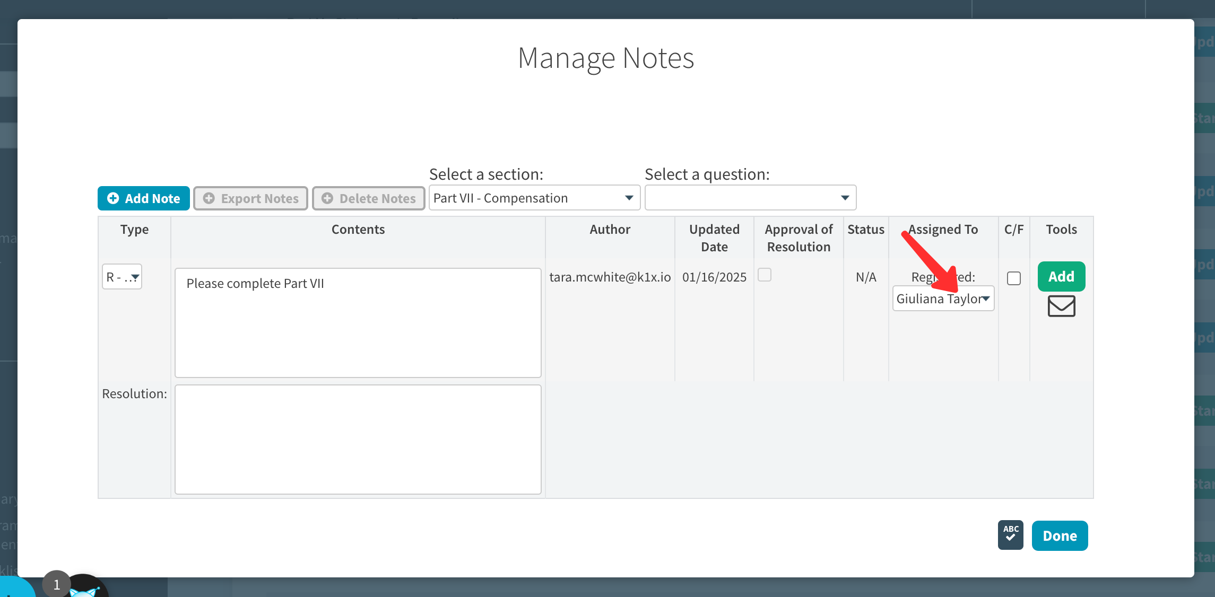Click the plus icon on Delete Notes

point(327,198)
